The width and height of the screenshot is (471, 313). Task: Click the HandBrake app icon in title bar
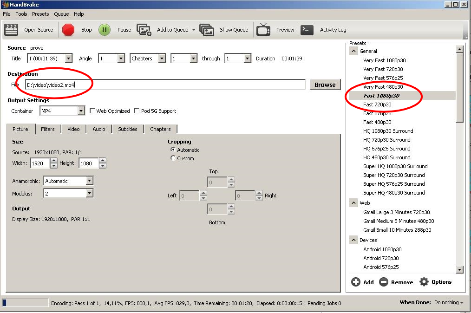click(x=6, y=5)
